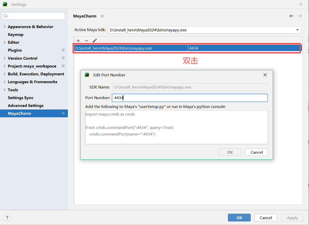This screenshot has width=309, height=225.
Task: Expand Build, Execution, Deployment section
Action: [5, 74]
